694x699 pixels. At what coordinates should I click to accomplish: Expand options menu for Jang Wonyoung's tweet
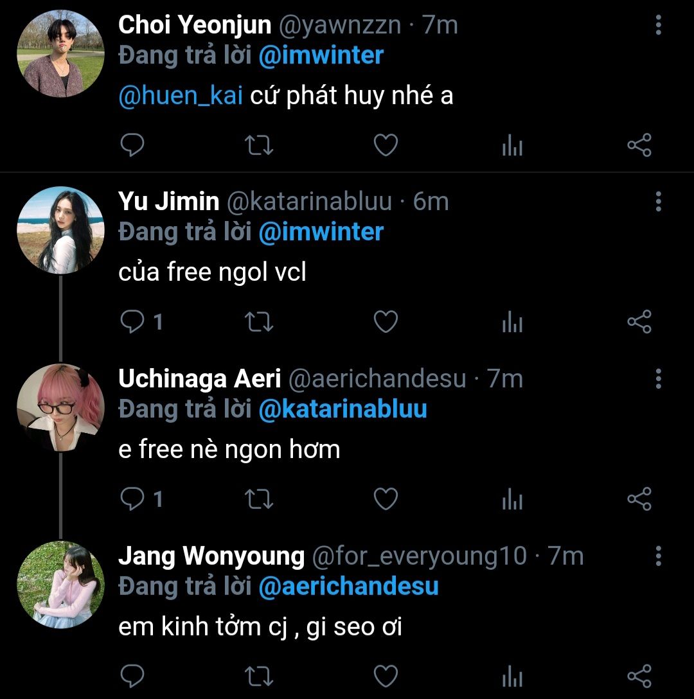(658, 556)
